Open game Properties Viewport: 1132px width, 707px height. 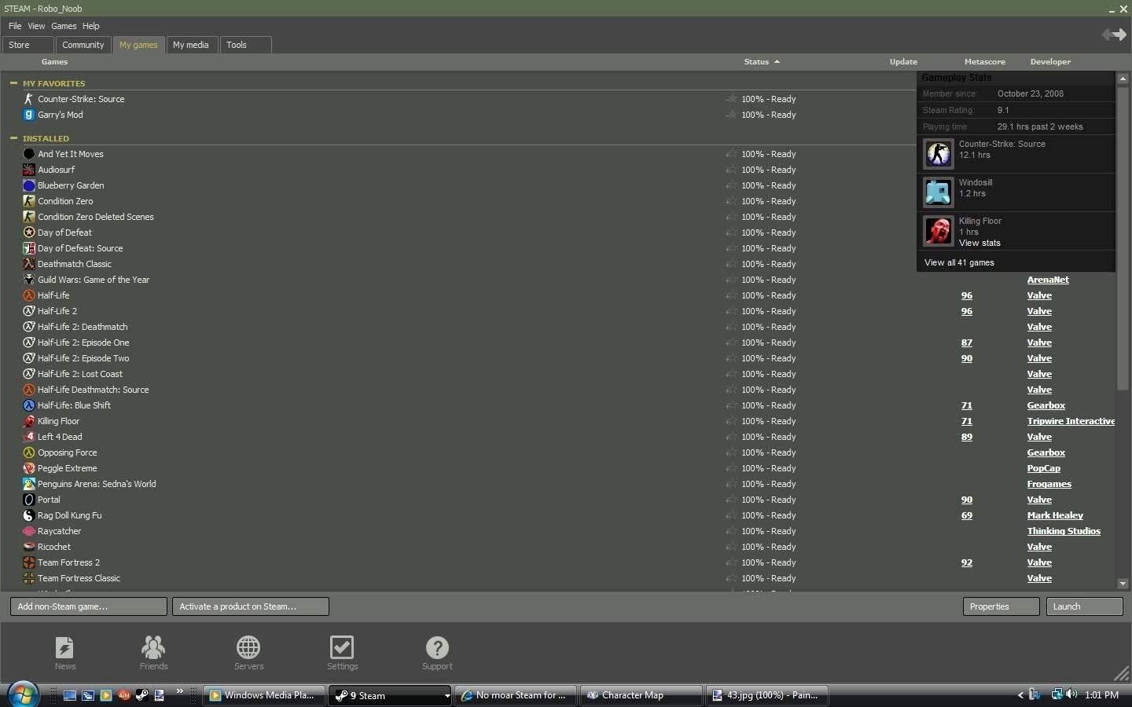click(1002, 606)
